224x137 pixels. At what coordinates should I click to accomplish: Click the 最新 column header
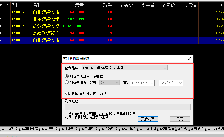[73, 5]
